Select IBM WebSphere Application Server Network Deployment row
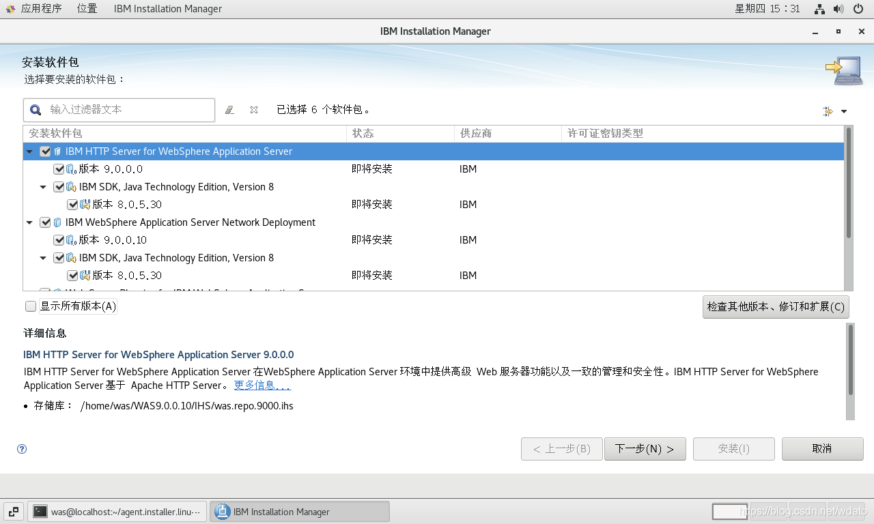The height and width of the screenshot is (524, 874). (434, 222)
